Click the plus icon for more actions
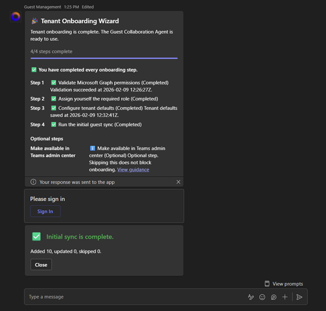 [x=285, y=297]
